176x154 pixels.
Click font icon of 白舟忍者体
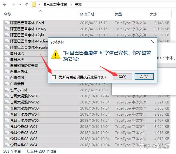(x=6, y=72)
